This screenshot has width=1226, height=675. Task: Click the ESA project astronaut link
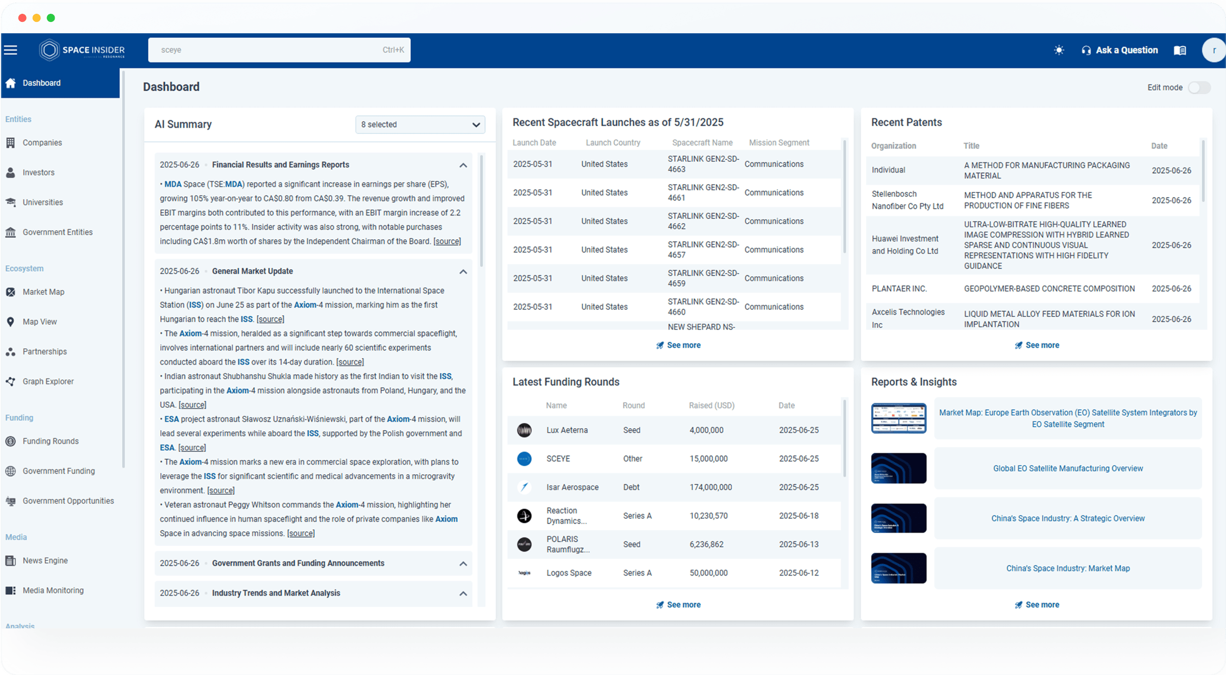pos(171,419)
